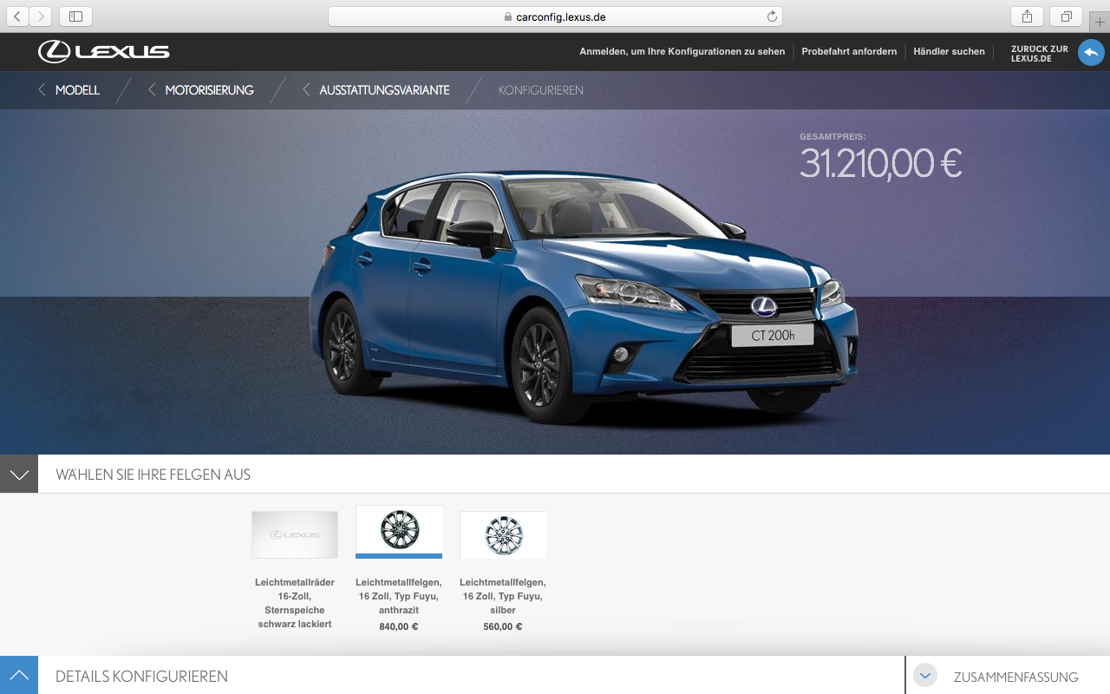Open the Zusammenfassung summary
Image resolution: width=1110 pixels, height=694 pixels.
tap(1016, 678)
